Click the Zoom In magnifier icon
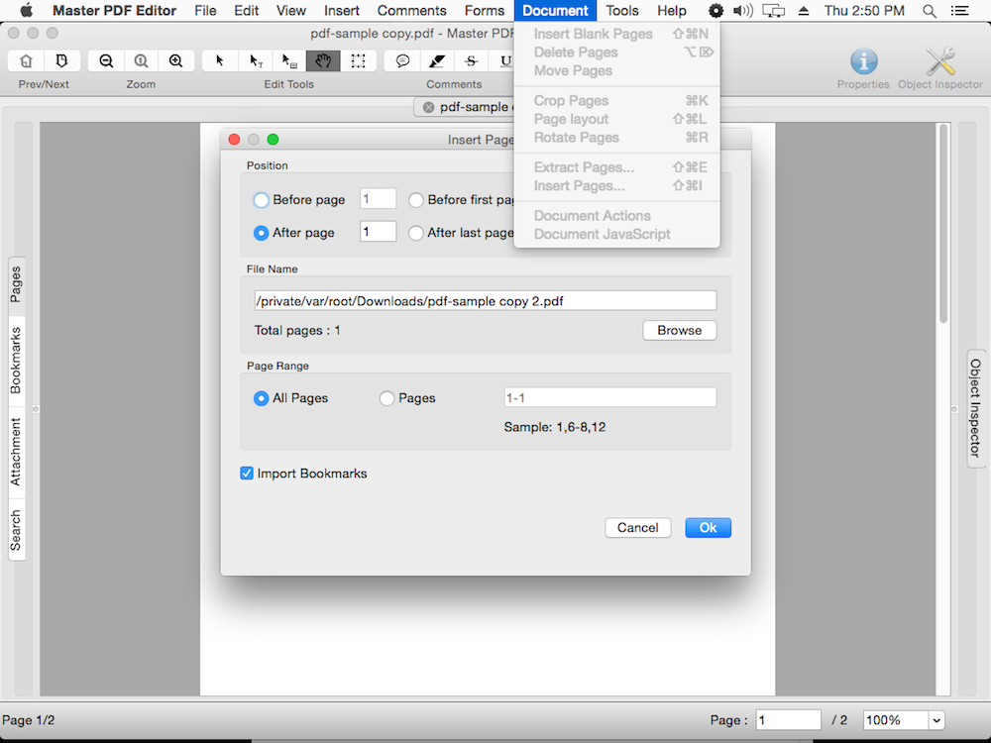 [x=175, y=60]
